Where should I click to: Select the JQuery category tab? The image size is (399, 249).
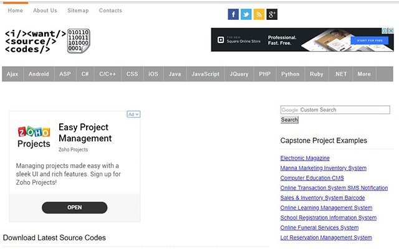239,74
